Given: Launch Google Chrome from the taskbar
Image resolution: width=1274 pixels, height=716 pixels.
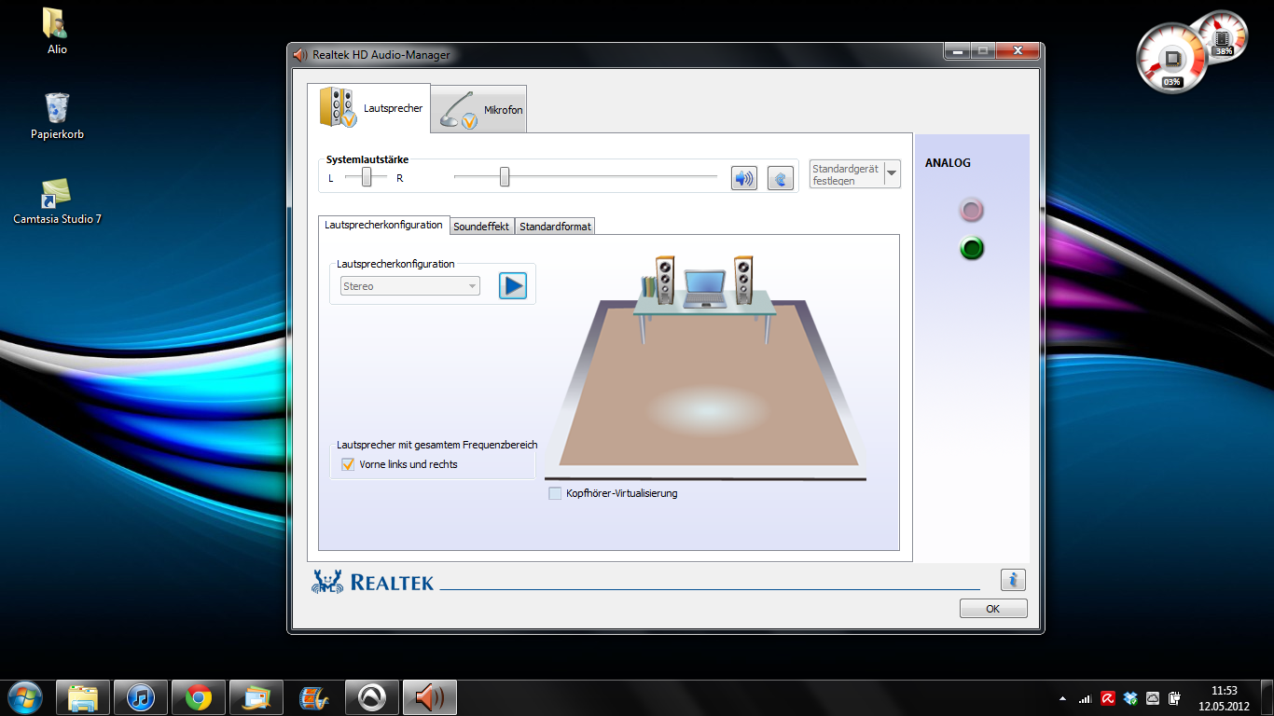Looking at the screenshot, I should click(198, 697).
